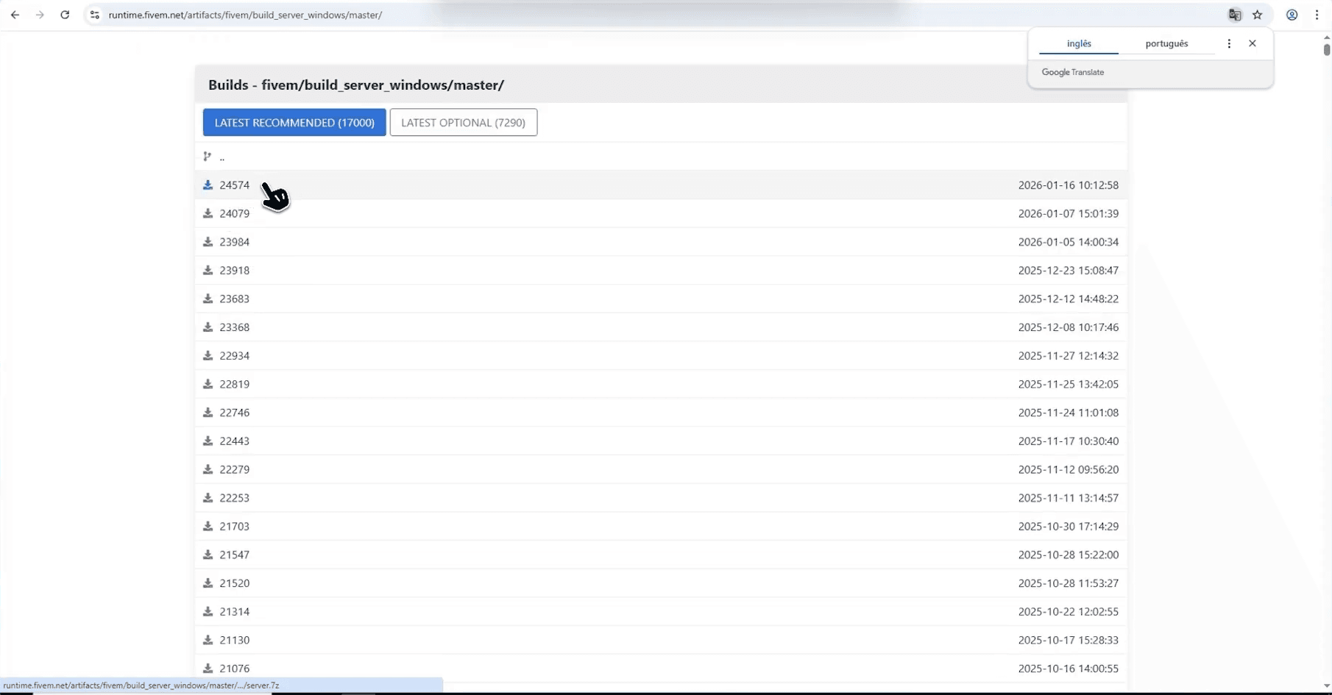Click the download icon for build 24574
Viewport: 1332px width, 695px height.
[208, 185]
